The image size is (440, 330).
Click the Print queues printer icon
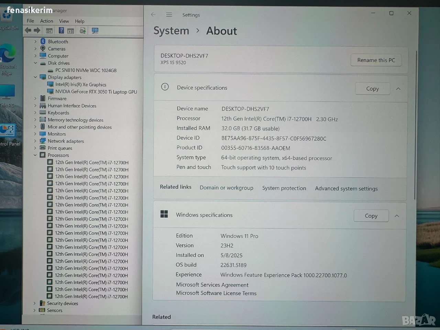tap(43, 148)
